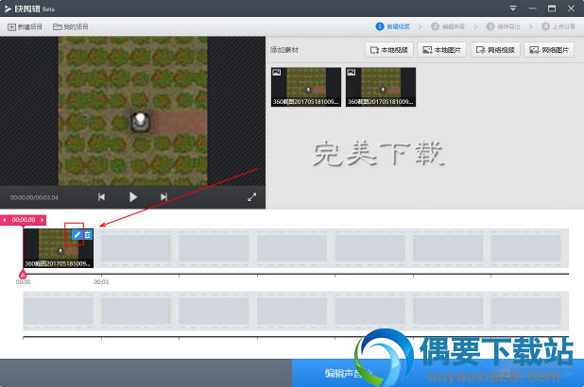The height and width of the screenshot is (387, 584).
Task: Step playhead time forward with right arrow
Action: [x=42, y=220]
